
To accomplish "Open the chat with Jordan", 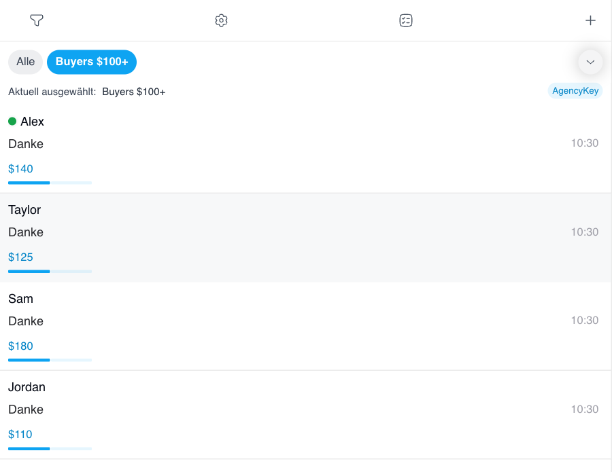I will [x=305, y=415].
